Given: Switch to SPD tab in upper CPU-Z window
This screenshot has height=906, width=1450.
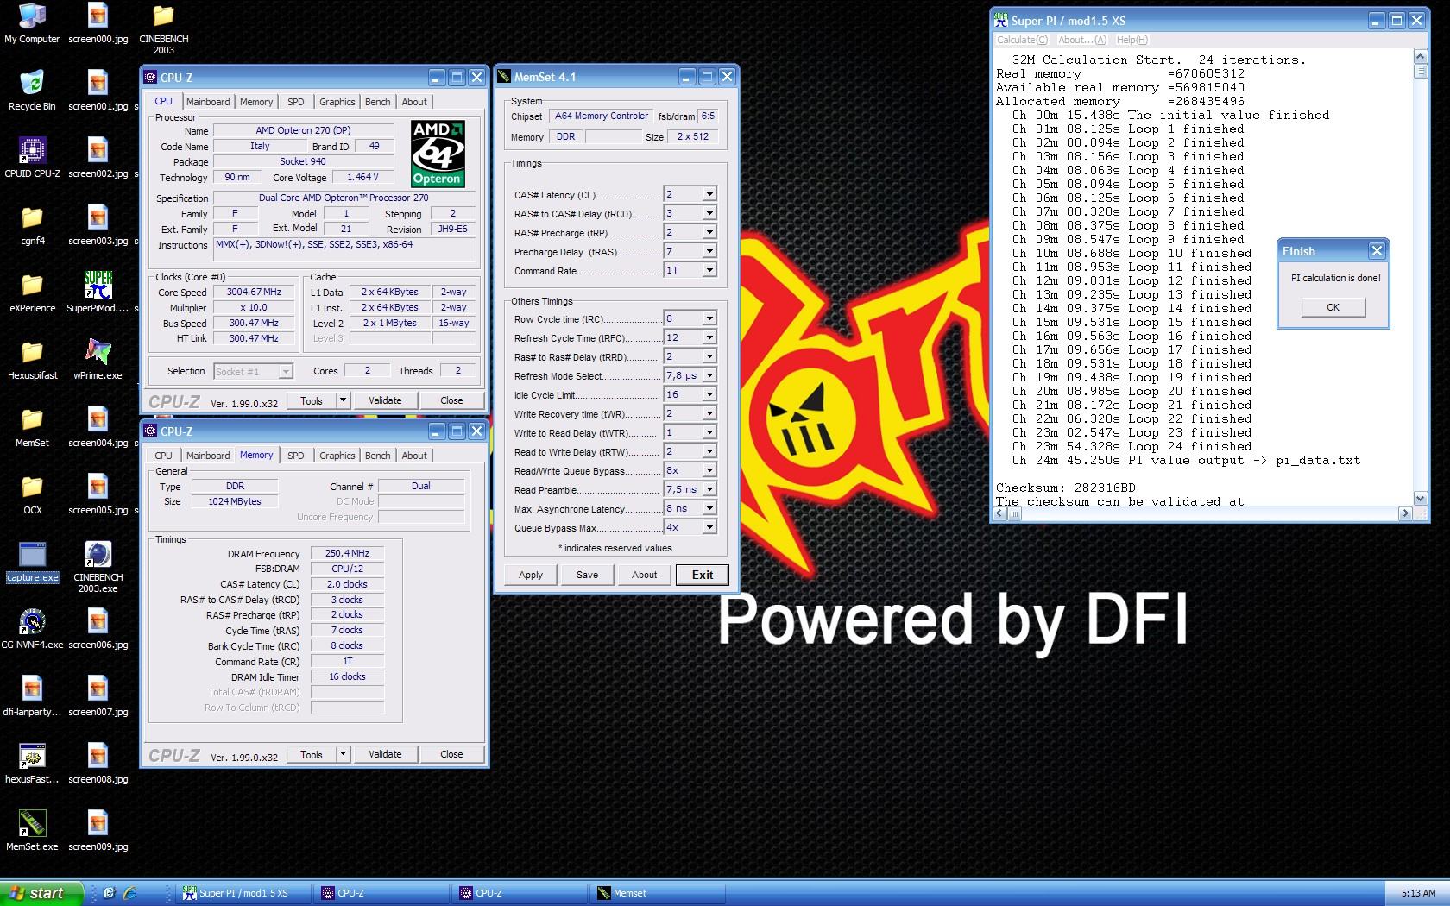Looking at the screenshot, I should [x=296, y=102].
